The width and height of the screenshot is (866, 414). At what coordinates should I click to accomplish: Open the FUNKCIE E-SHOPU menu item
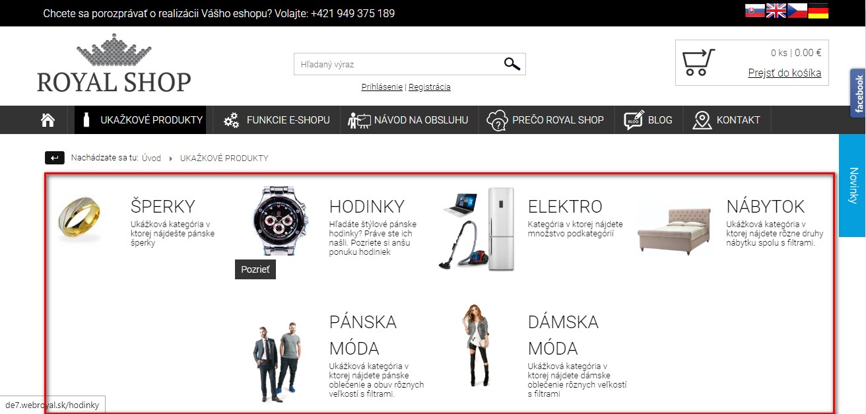point(277,120)
